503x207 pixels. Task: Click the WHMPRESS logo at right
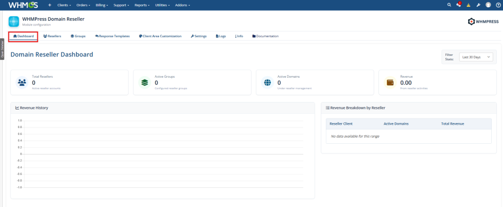pyautogui.click(x=483, y=21)
